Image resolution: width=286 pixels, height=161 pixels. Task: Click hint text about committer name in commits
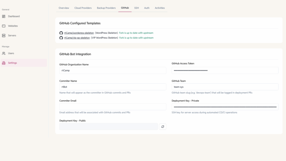tap(95, 93)
